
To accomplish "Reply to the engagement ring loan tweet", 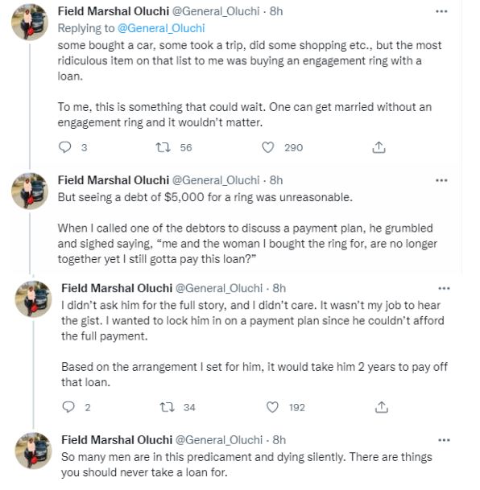I will pos(65,147).
